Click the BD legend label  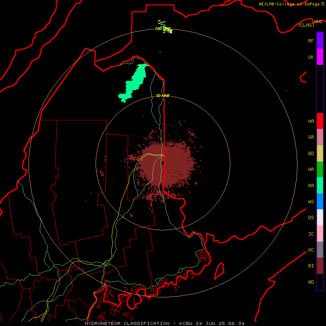(x=311, y=154)
